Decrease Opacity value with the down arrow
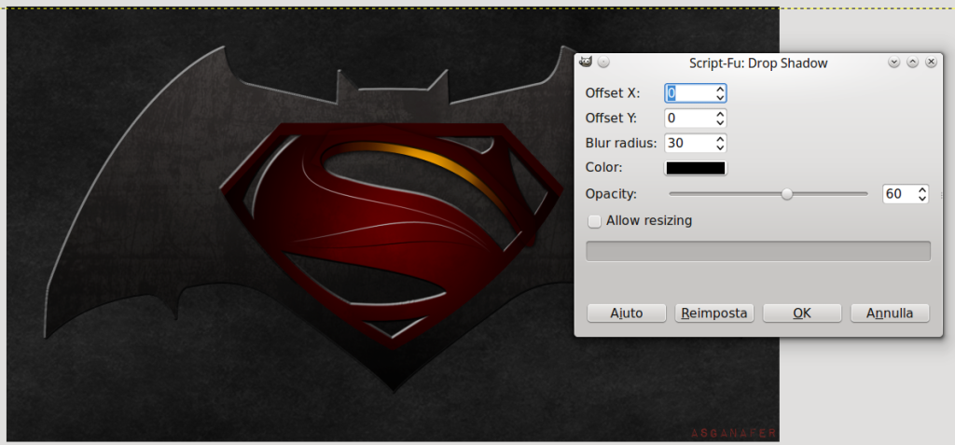 point(922,198)
